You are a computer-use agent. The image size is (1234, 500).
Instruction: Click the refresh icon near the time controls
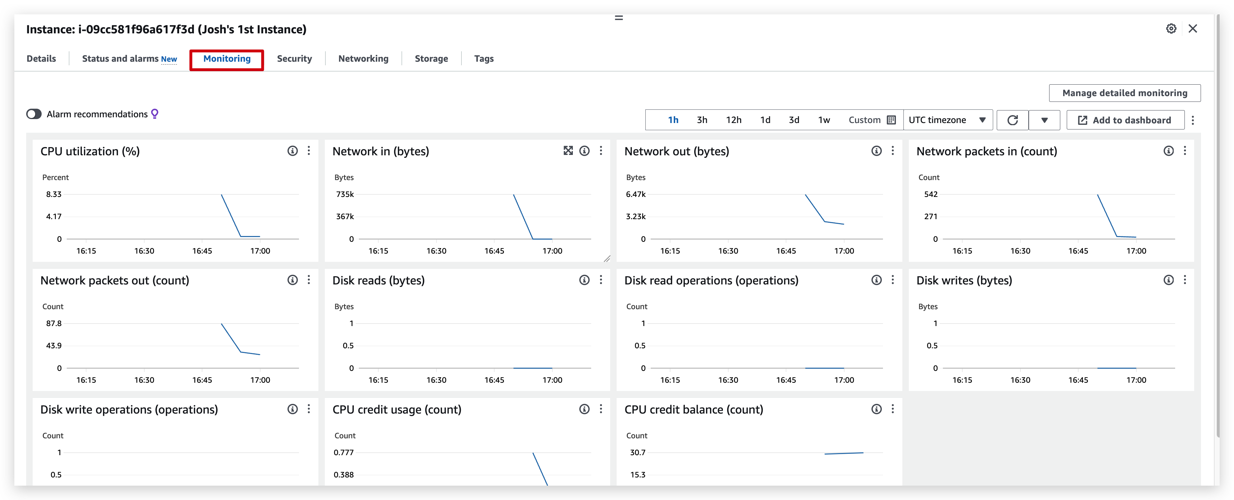coord(1012,120)
